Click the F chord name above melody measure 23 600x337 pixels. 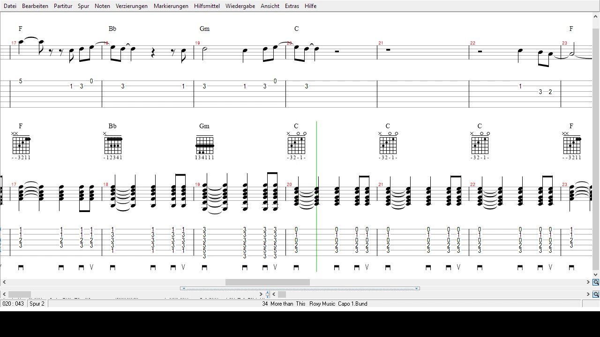[571, 29]
